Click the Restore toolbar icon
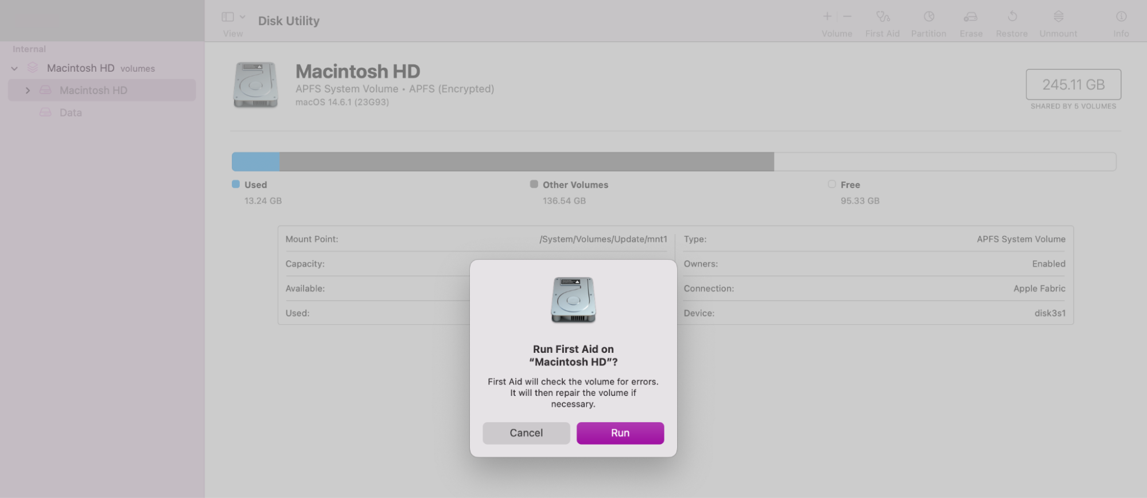 [x=1012, y=17]
